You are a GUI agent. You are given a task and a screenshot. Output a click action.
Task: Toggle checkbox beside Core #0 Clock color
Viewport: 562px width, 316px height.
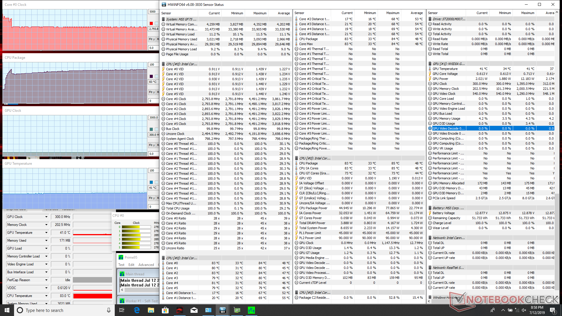(157, 23)
